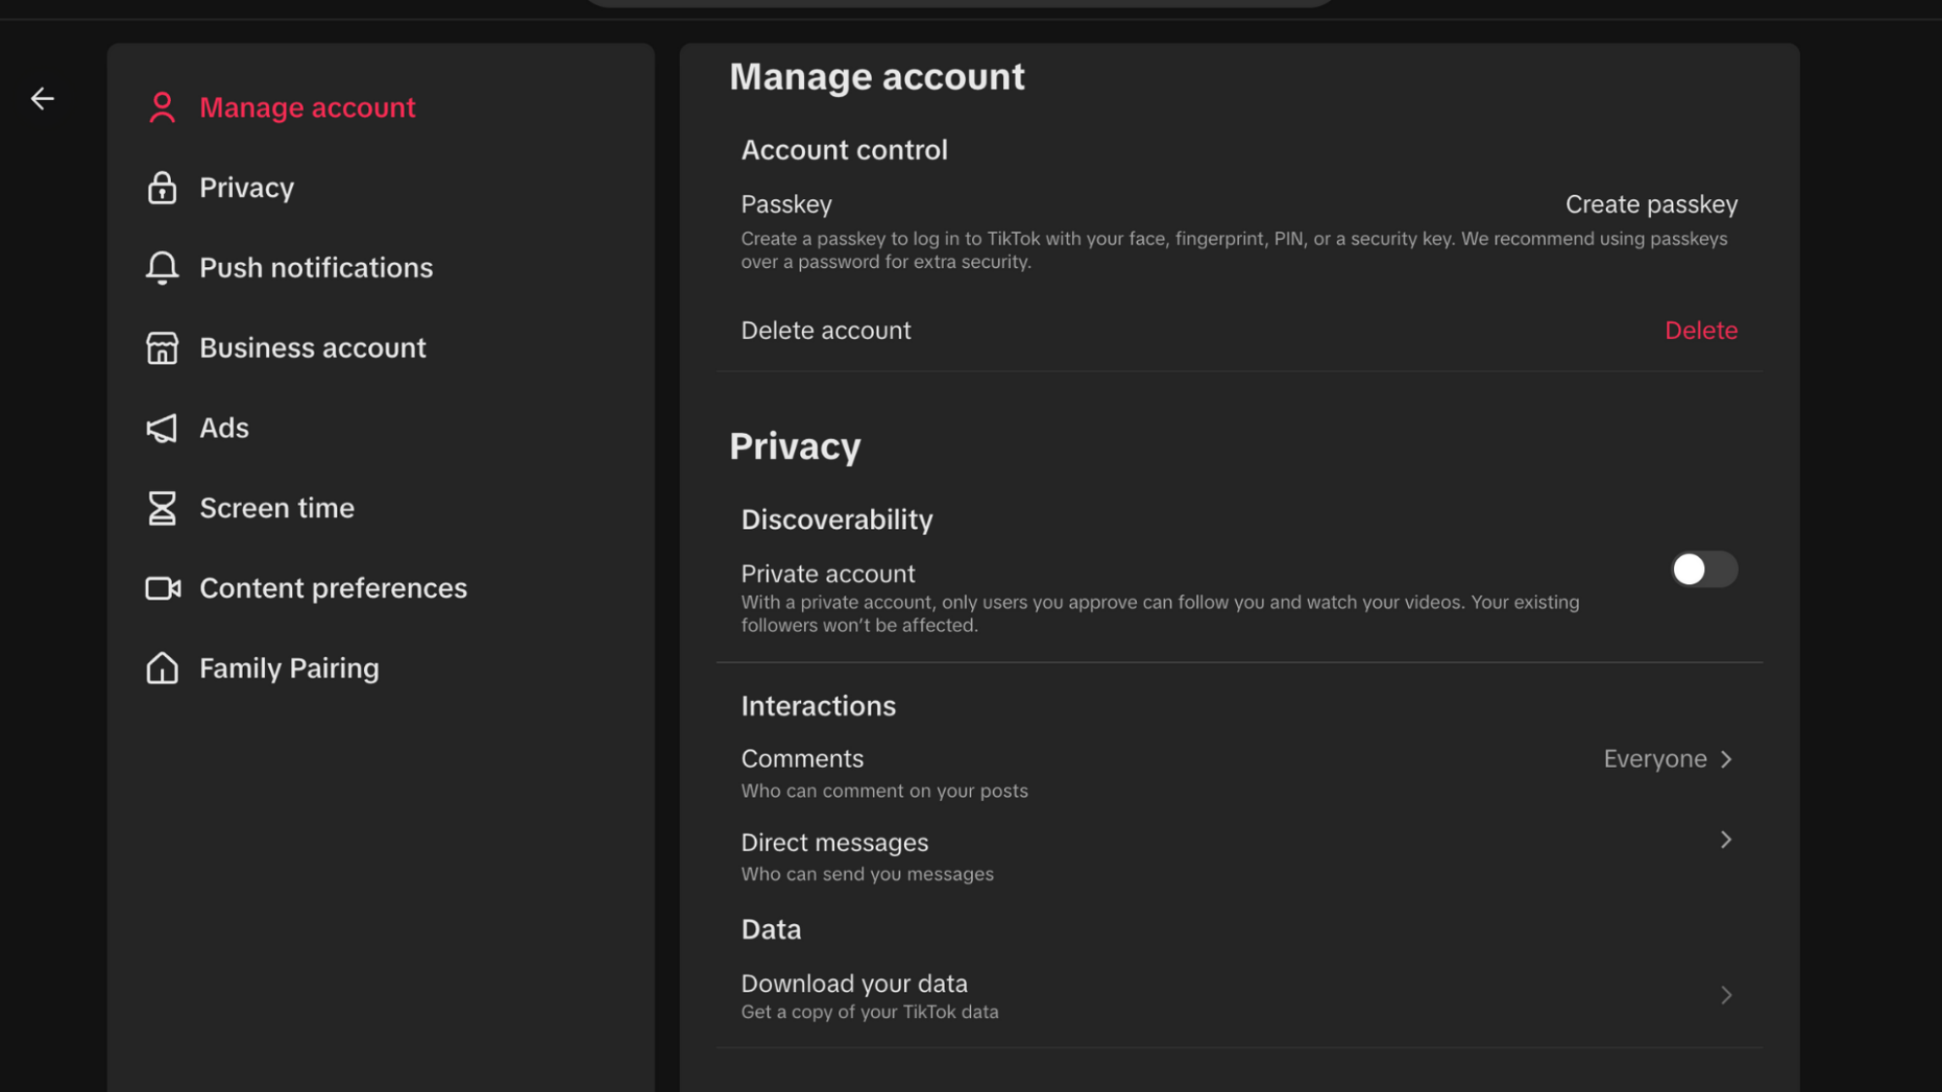The height and width of the screenshot is (1092, 1942).
Task: Click the Create passkey link
Action: (1651, 205)
